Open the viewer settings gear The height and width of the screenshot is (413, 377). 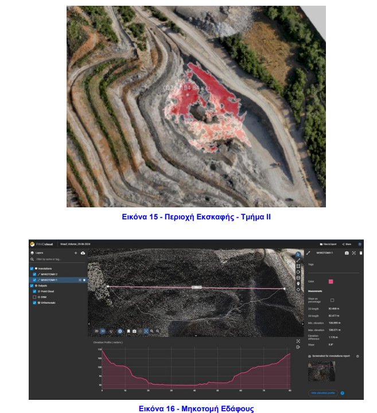point(120,331)
